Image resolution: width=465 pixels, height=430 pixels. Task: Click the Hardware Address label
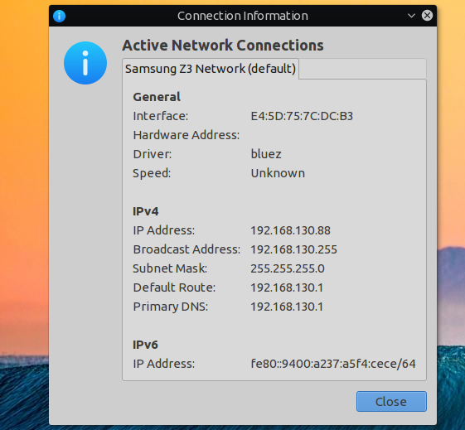[x=186, y=135]
